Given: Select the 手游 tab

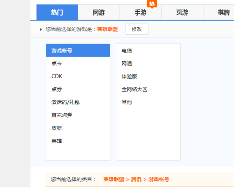Looking at the screenshot, I should pos(140,12).
